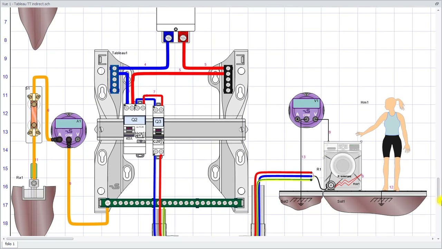442x249 pixels.
Task: Click the horizontal scrollbar right arrow
Action: pyautogui.click(x=433, y=239)
